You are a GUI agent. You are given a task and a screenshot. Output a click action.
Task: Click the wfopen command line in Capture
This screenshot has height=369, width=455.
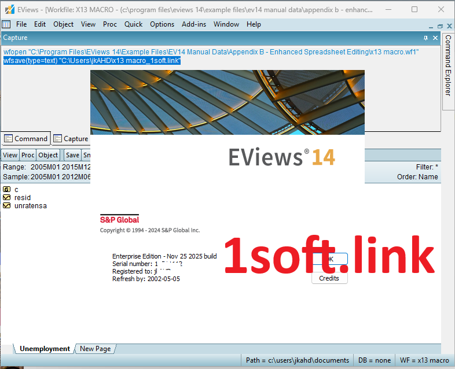click(x=211, y=52)
